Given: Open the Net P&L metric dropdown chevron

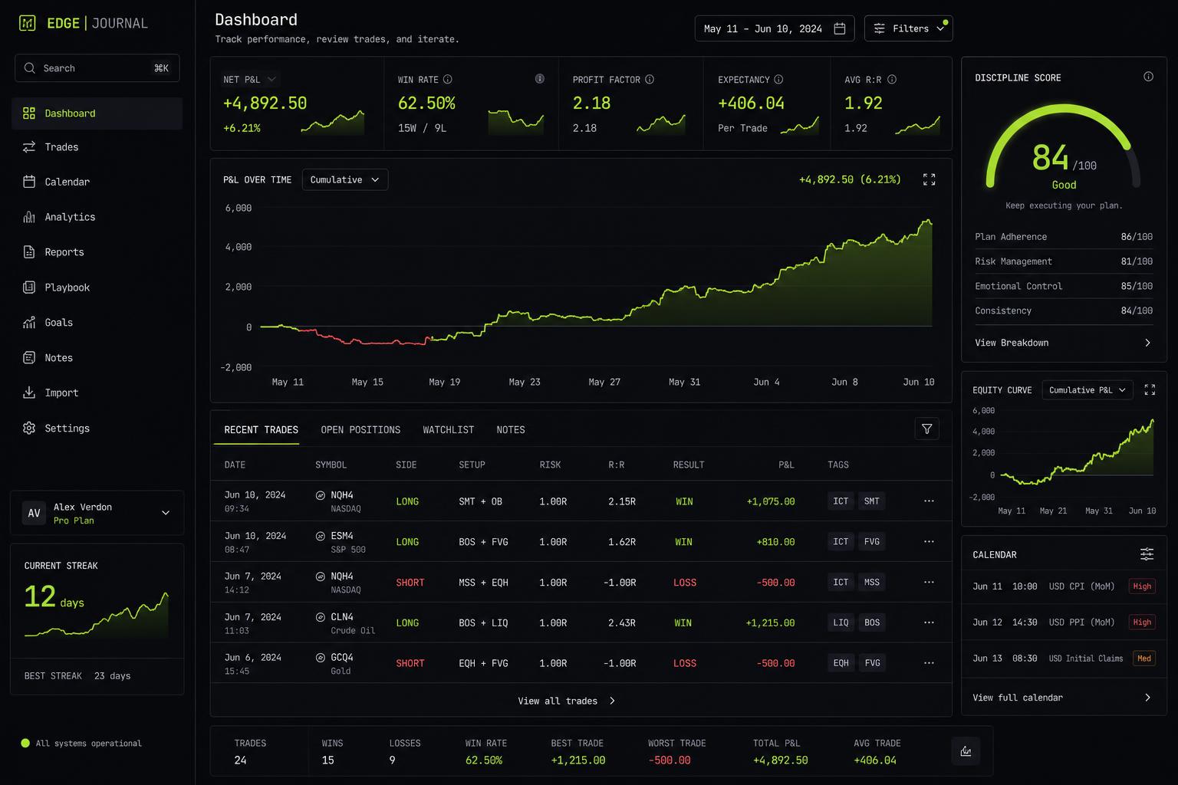Looking at the screenshot, I should pyautogui.click(x=271, y=79).
